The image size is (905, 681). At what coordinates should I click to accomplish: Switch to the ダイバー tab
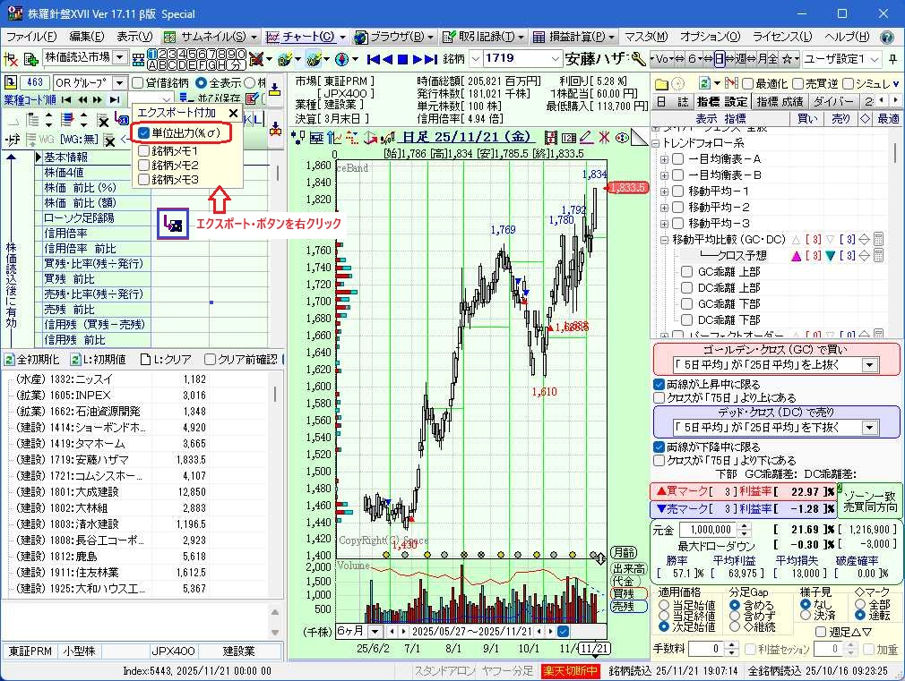click(833, 101)
